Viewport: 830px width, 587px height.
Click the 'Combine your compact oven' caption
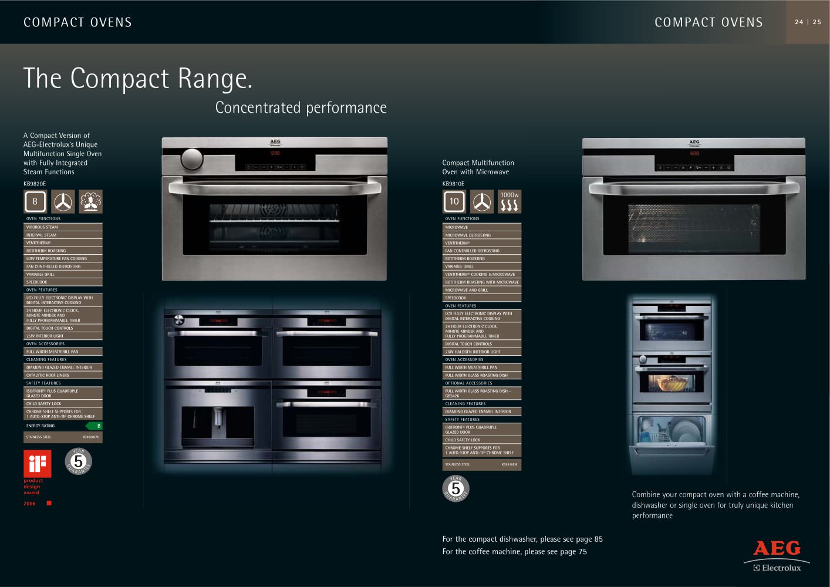tap(716, 505)
